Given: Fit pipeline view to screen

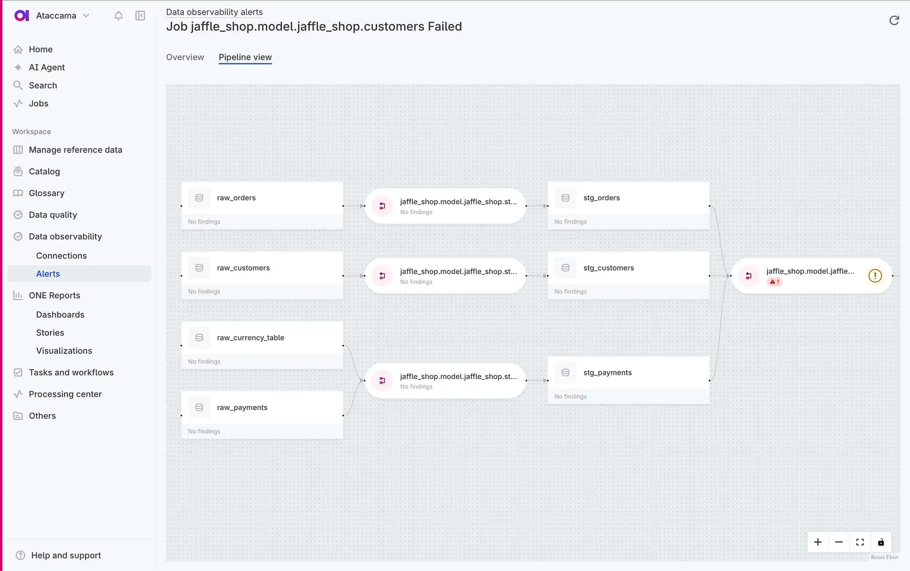Looking at the screenshot, I should [x=860, y=542].
